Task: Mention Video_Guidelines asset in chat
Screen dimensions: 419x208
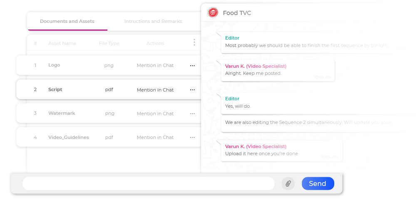Action: tap(155, 137)
